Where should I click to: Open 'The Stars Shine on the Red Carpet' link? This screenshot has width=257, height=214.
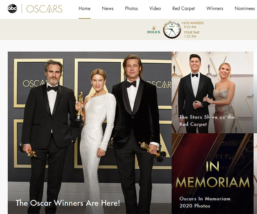[x=207, y=120]
